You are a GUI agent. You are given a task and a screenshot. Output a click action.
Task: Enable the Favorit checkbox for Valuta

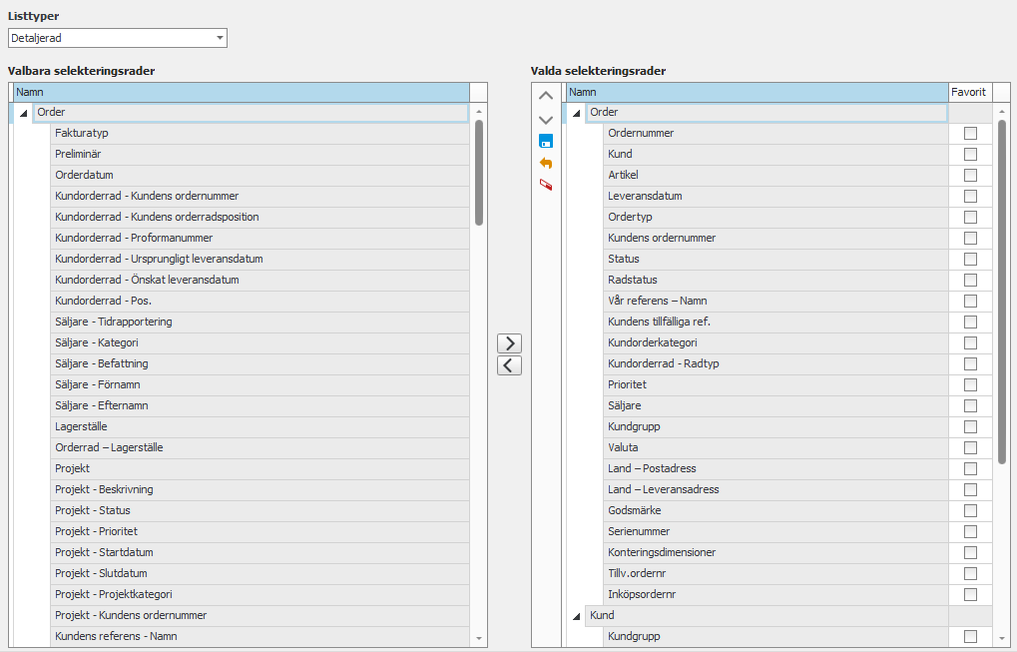[x=970, y=448]
